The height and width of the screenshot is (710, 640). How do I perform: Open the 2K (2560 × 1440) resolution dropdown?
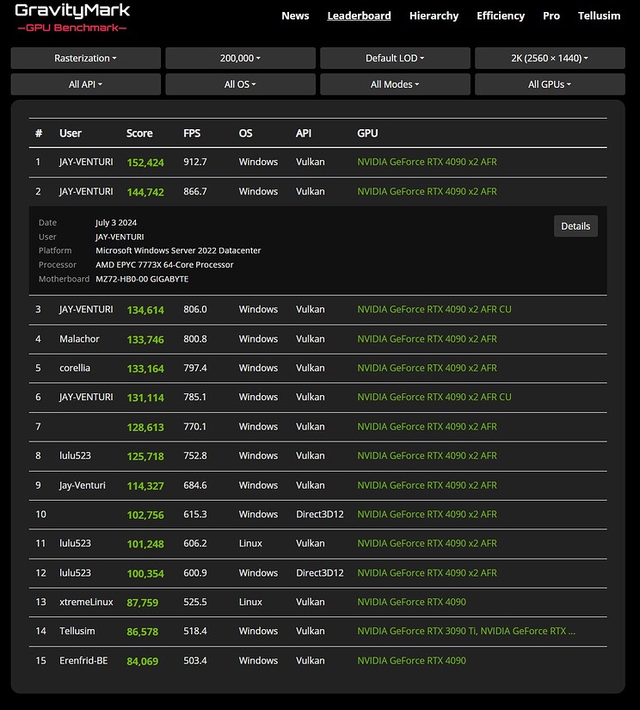click(x=550, y=58)
